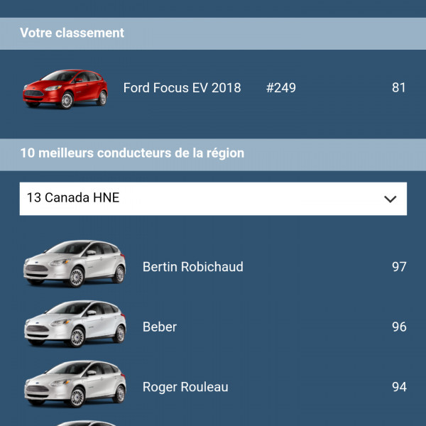Tap Beber's score 96
Viewport: 426px width, 426px height.
pos(399,327)
